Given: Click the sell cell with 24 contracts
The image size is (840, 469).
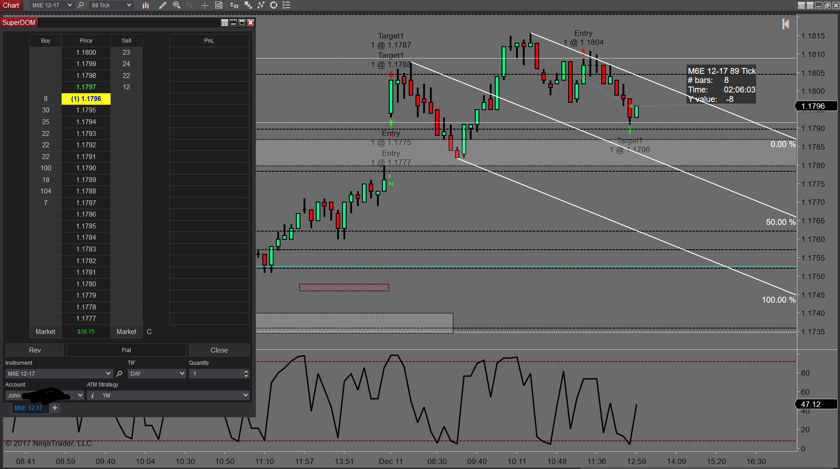Looking at the screenshot, I should click(x=126, y=64).
